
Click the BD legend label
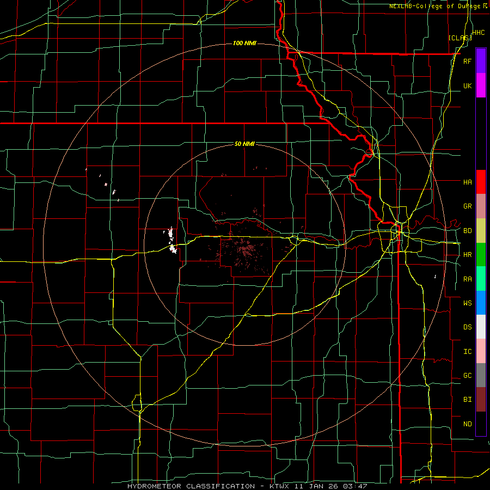pos(467,231)
